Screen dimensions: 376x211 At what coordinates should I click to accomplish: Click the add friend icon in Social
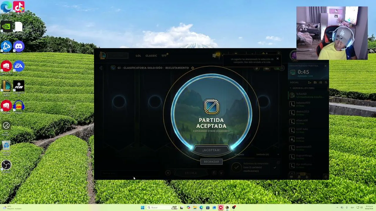310,83
